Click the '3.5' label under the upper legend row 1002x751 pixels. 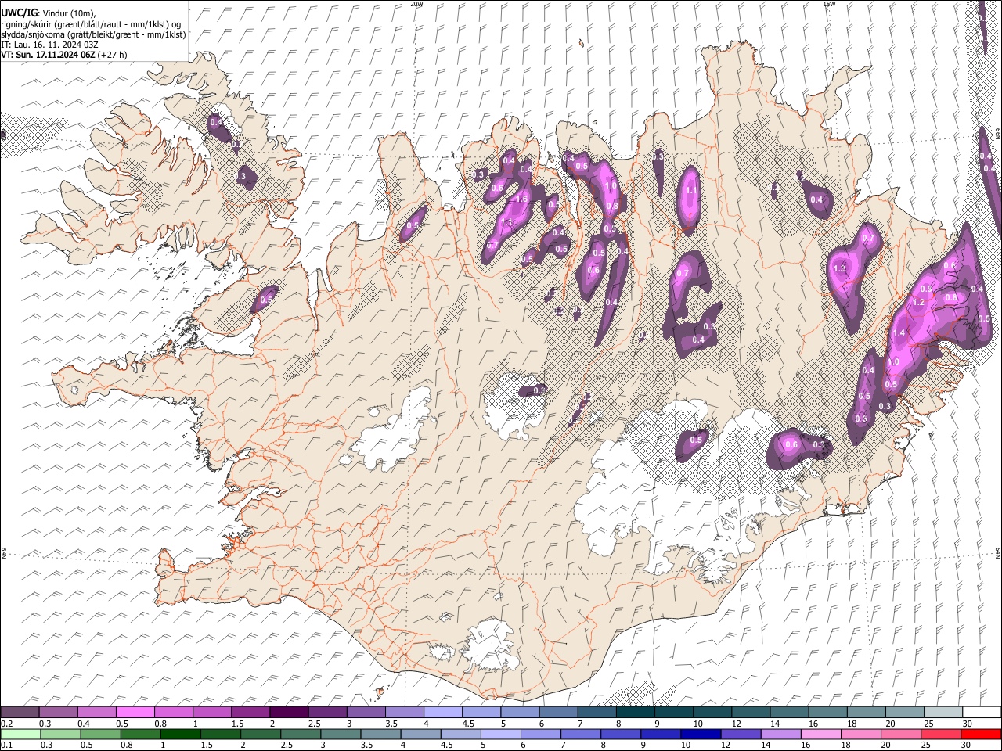pos(391,724)
